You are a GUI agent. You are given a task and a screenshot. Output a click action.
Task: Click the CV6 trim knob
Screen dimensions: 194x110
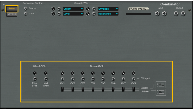coord(113,73)
